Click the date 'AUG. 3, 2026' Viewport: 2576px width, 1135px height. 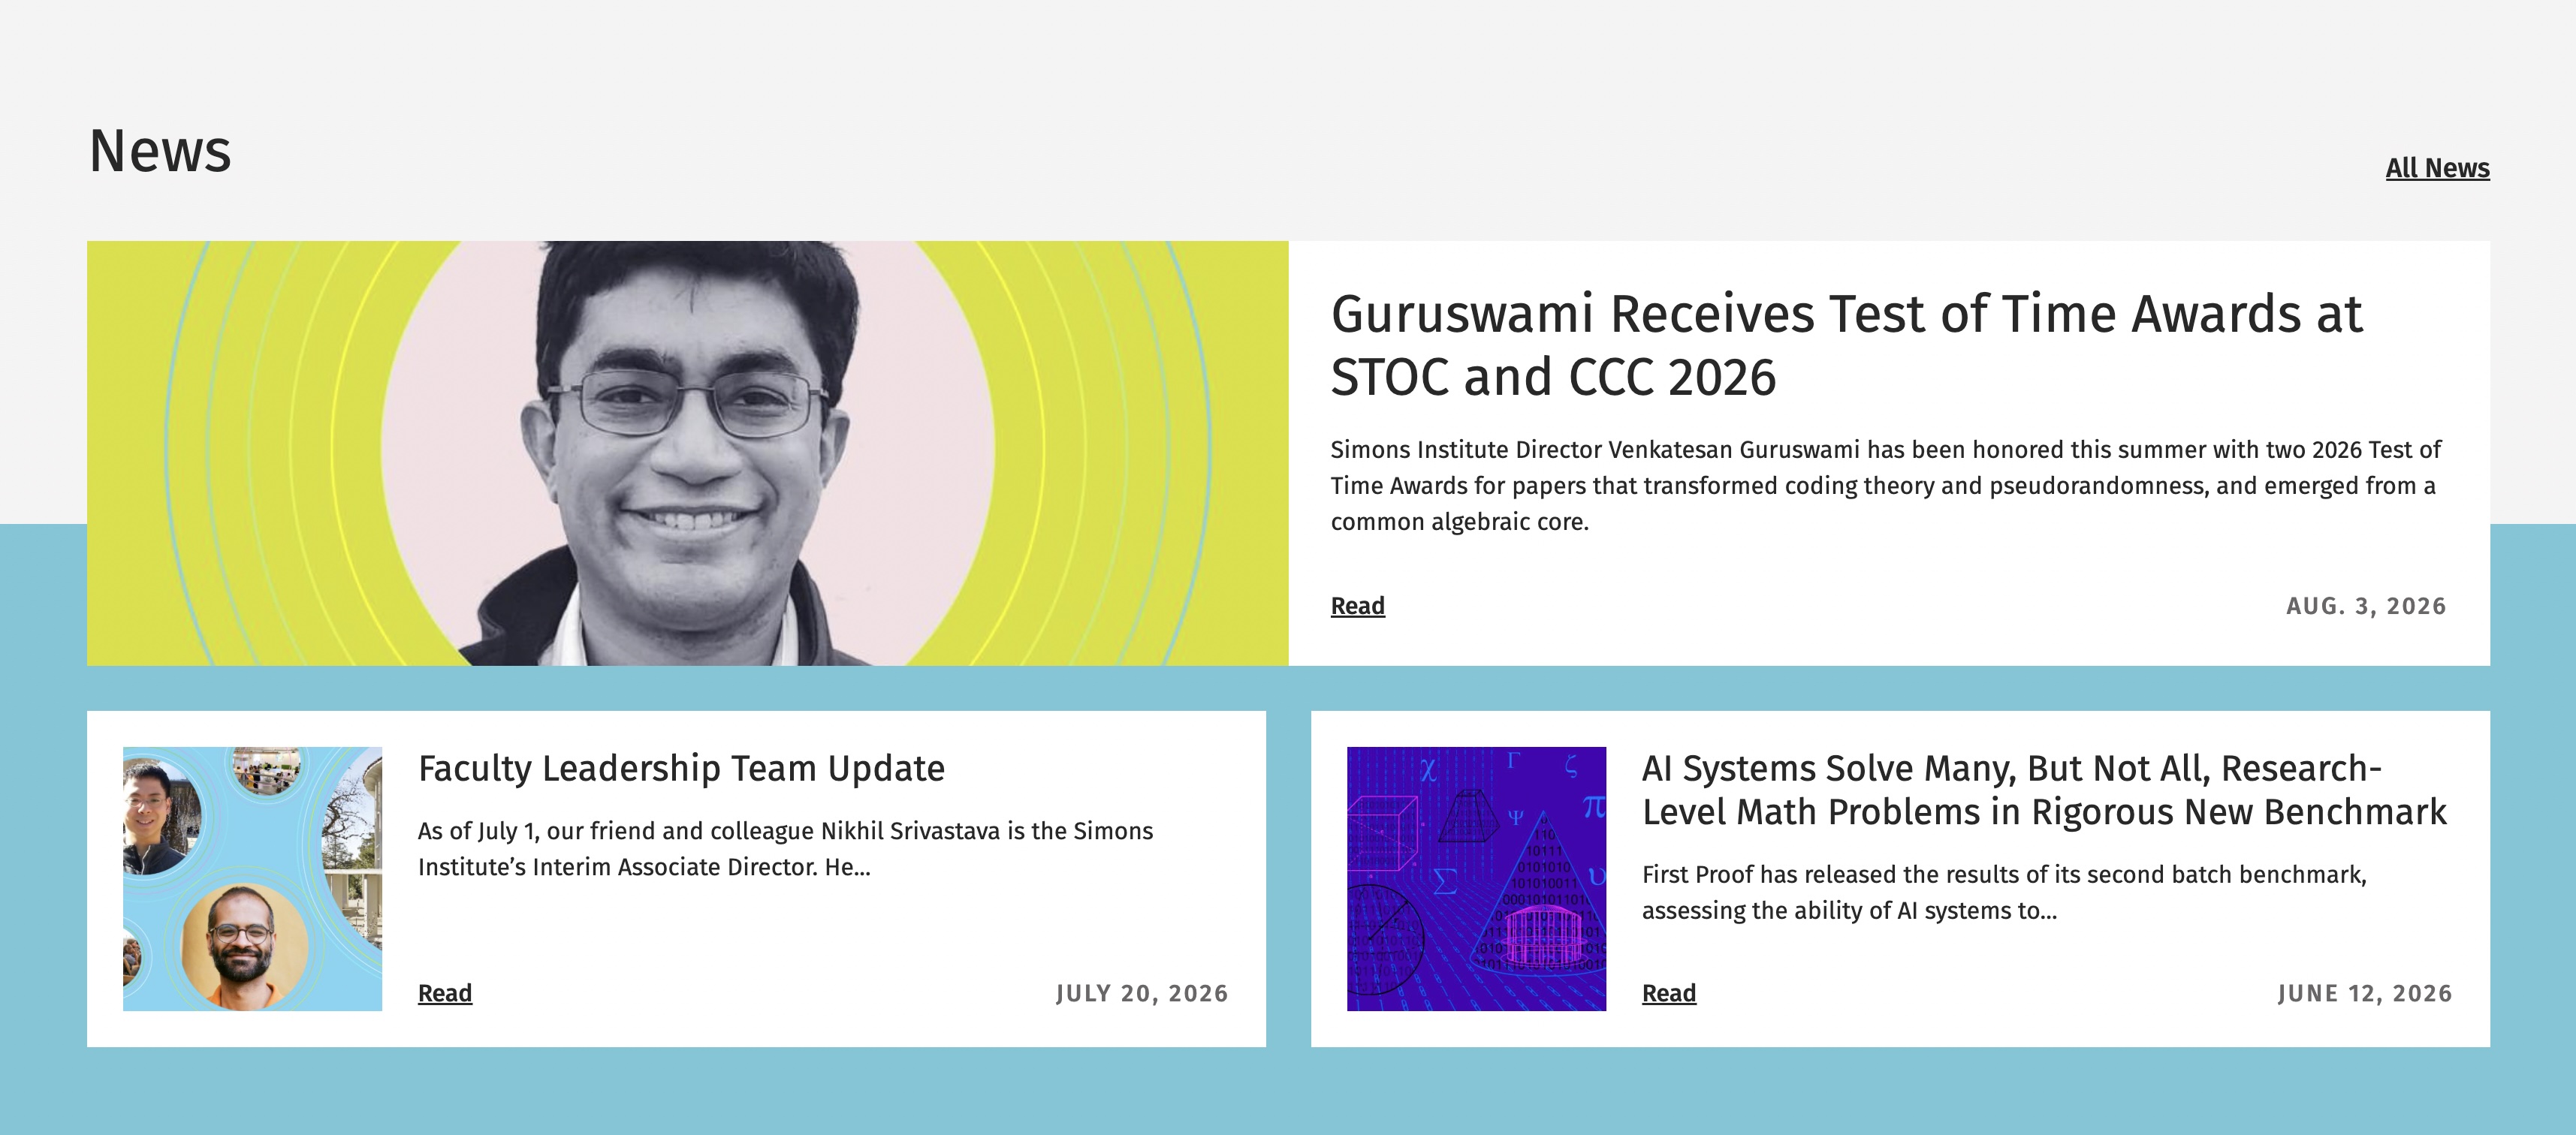click(2366, 607)
